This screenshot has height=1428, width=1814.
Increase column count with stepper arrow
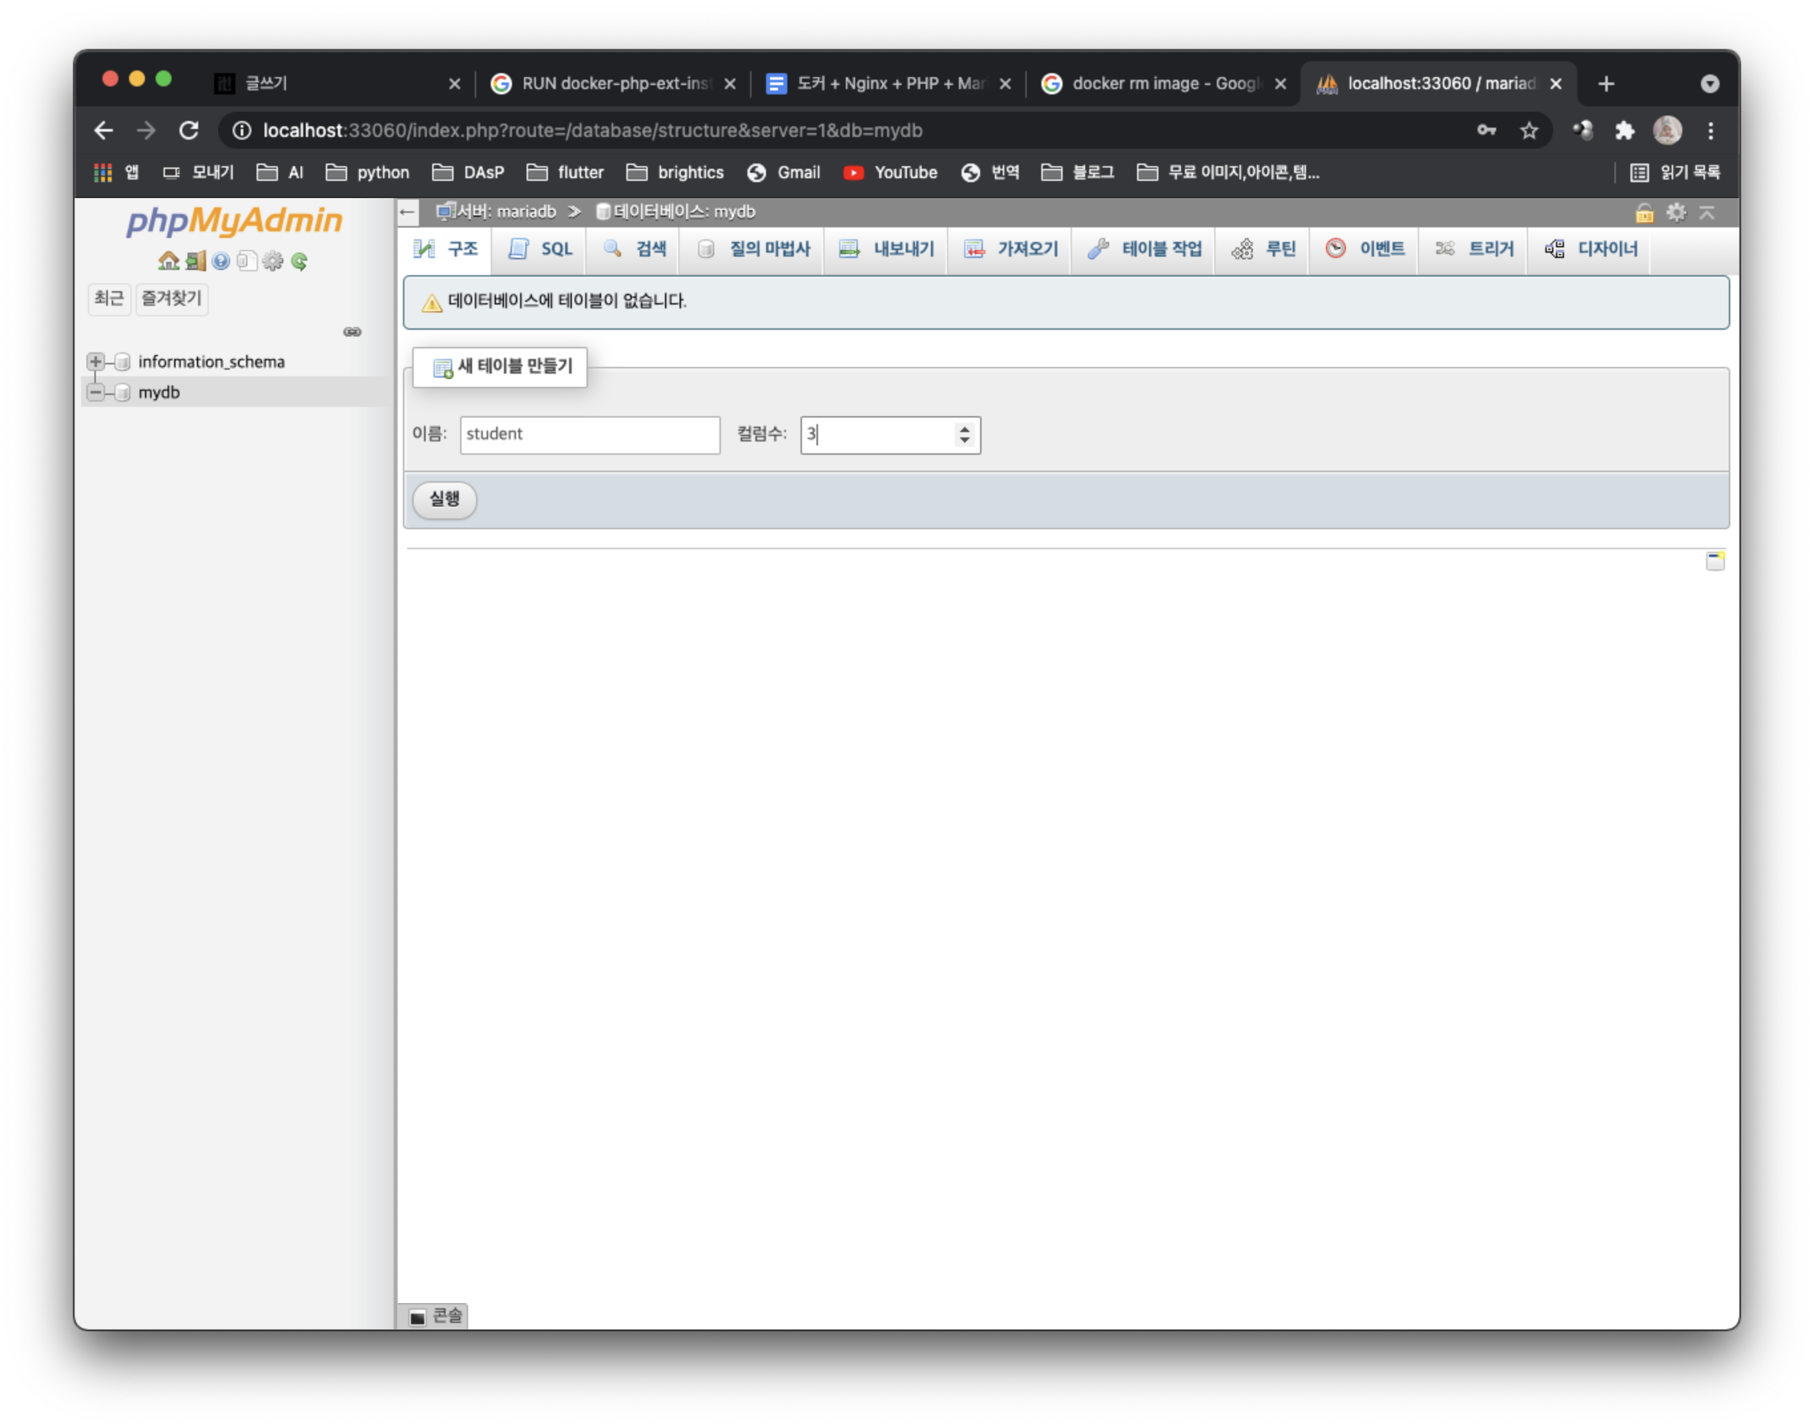click(964, 429)
